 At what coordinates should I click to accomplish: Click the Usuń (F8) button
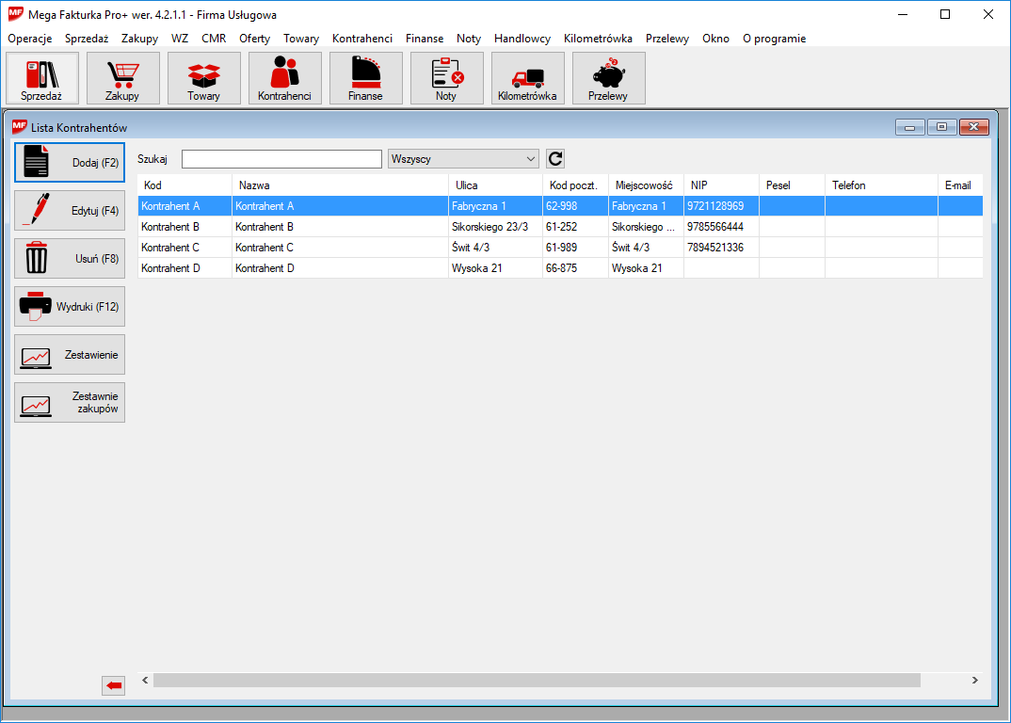[x=70, y=258]
